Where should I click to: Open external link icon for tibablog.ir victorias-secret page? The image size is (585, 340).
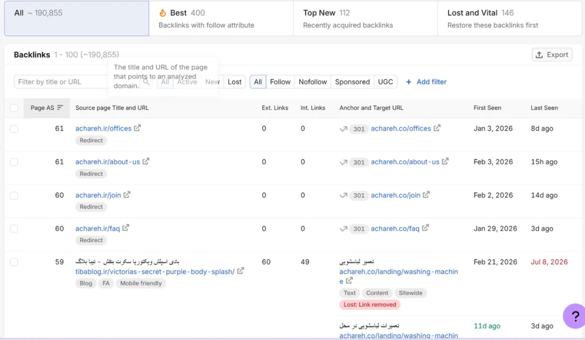click(x=241, y=271)
